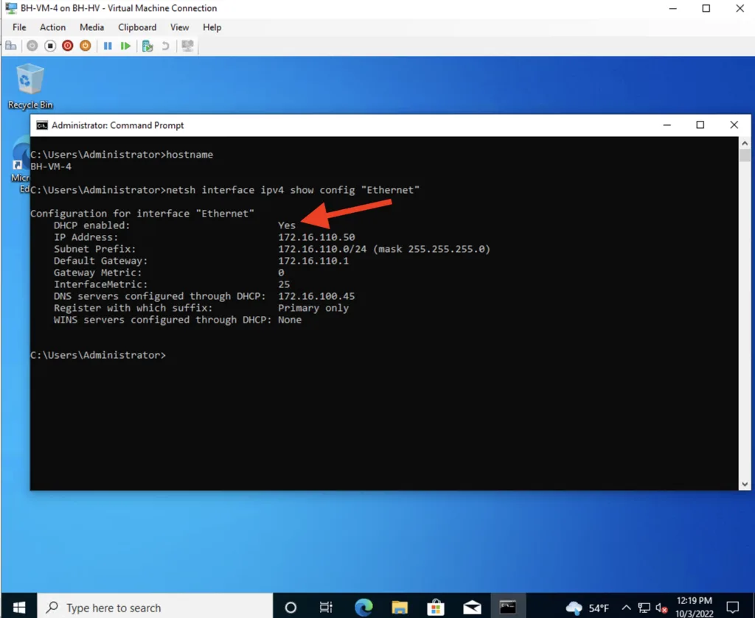Open the Clipboard menu
The height and width of the screenshot is (618, 755).
coord(137,27)
